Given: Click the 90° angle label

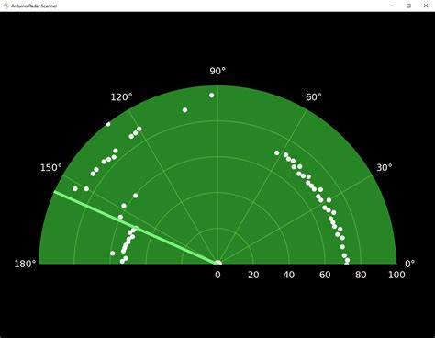Looking at the screenshot, I should click(x=217, y=71).
